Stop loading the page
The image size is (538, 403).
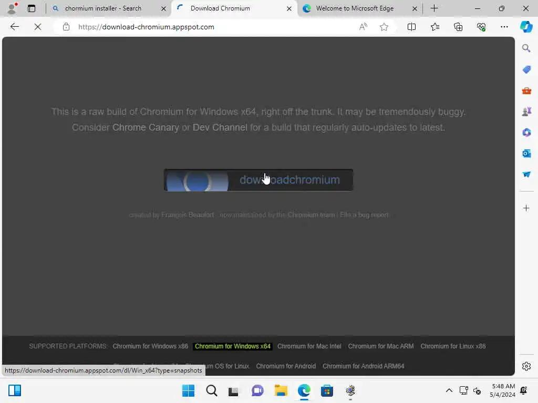38,27
